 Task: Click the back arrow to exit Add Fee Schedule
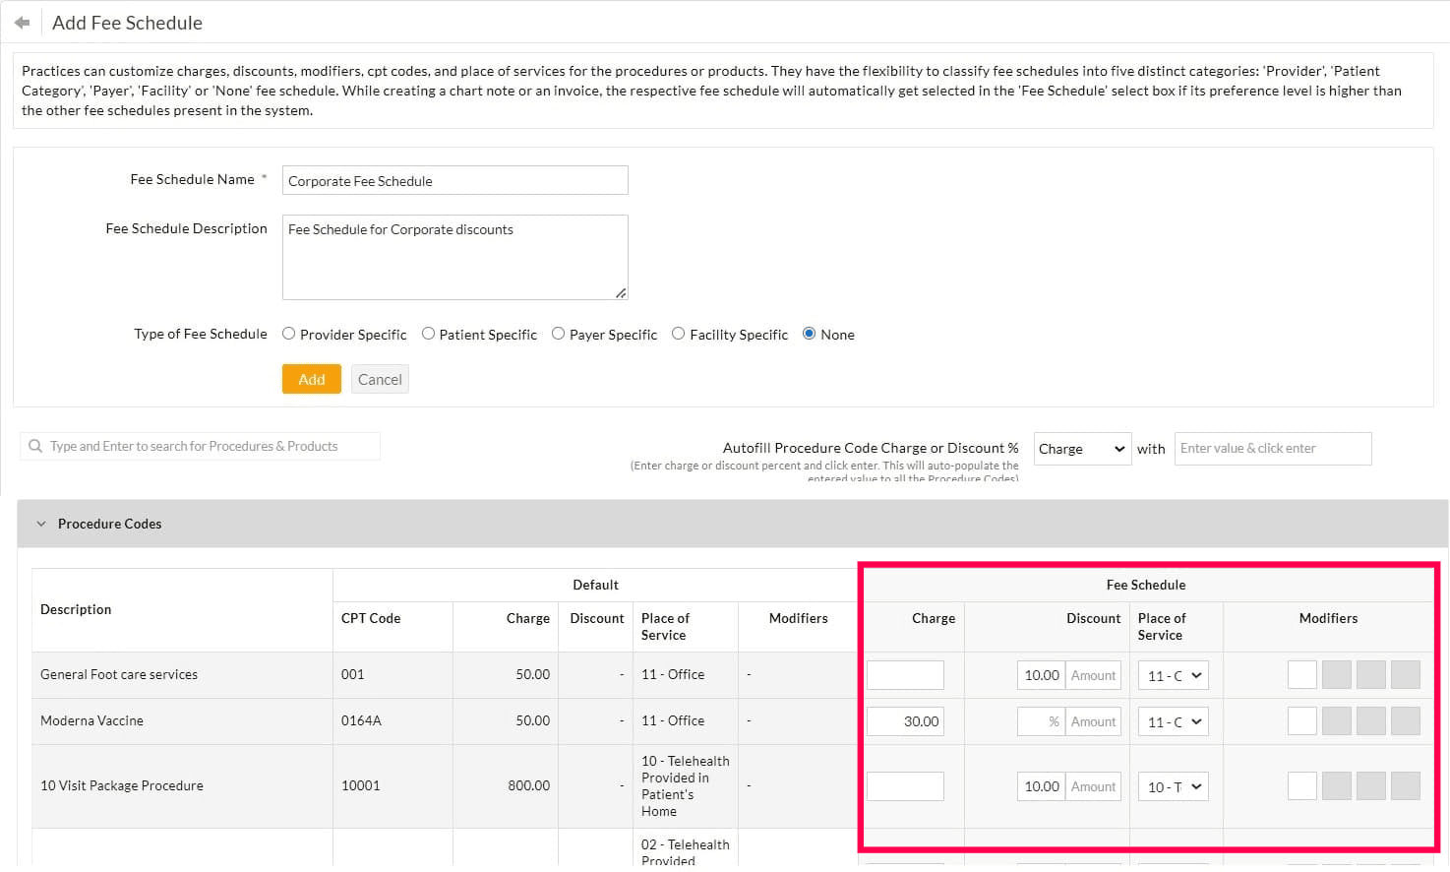pyautogui.click(x=23, y=22)
